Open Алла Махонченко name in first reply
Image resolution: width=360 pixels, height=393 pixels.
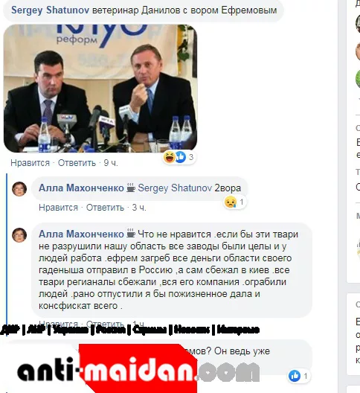point(81,188)
